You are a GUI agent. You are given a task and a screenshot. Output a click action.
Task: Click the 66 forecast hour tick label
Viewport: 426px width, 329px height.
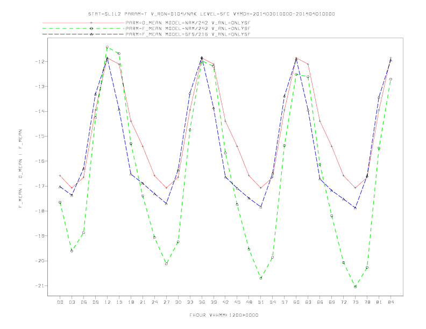320,302
